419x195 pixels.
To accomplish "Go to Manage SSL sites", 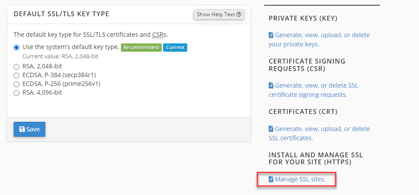I will tap(300, 179).
